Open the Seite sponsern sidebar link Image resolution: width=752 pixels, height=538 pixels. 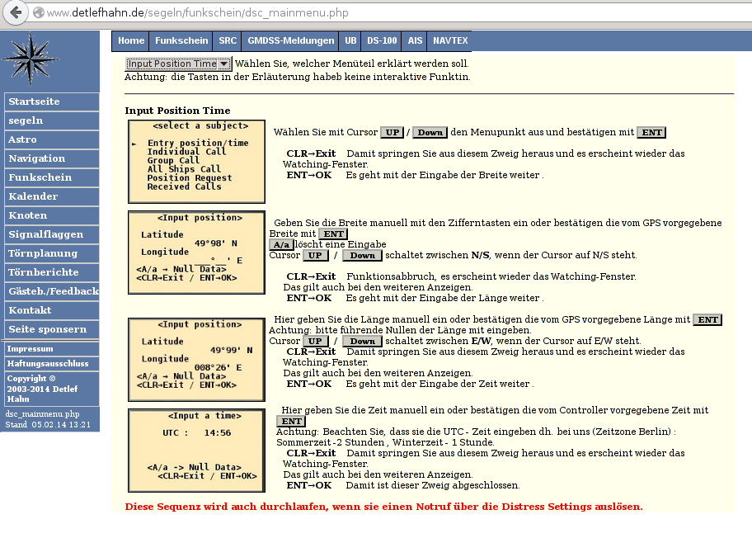click(x=52, y=329)
